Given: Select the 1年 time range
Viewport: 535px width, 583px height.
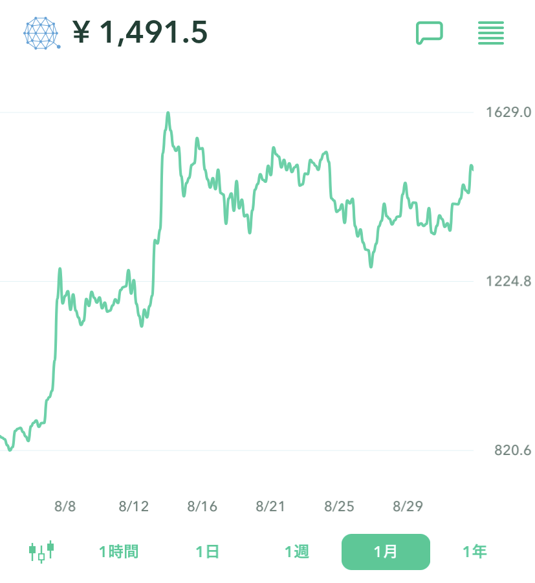Looking at the screenshot, I should point(474,552).
